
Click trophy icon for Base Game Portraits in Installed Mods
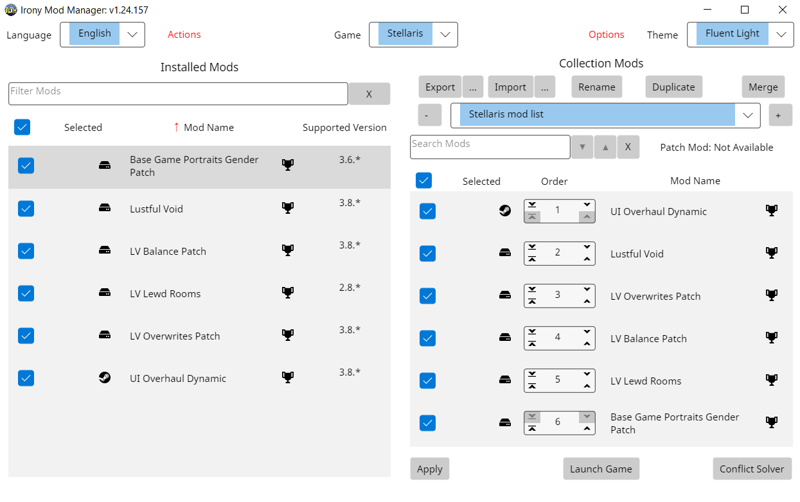288,165
